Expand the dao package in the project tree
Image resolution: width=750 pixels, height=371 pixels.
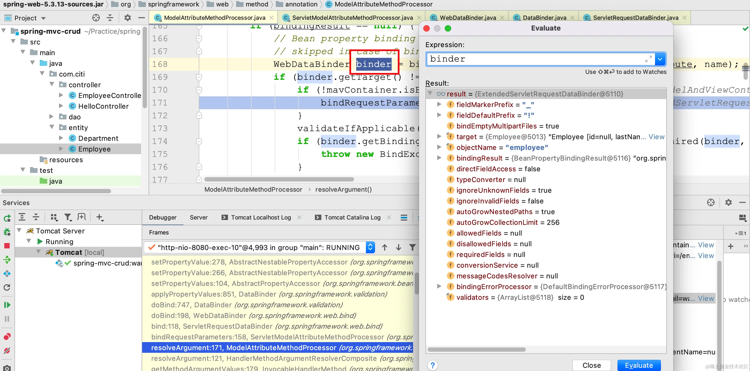pos(51,116)
